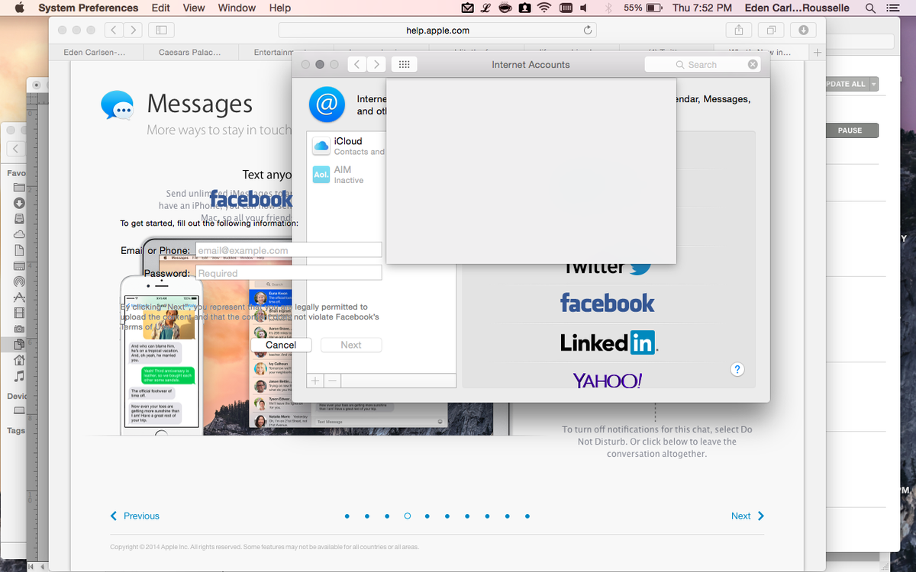Go back in Internet Accounts window
The width and height of the screenshot is (916, 572).
coord(357,65)
